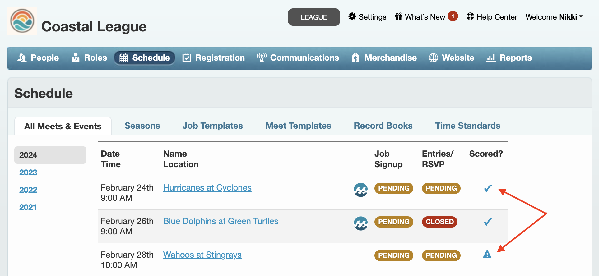
Task: Click the Help Center lifebuoy icon
Action: click(x=470, y=16)
